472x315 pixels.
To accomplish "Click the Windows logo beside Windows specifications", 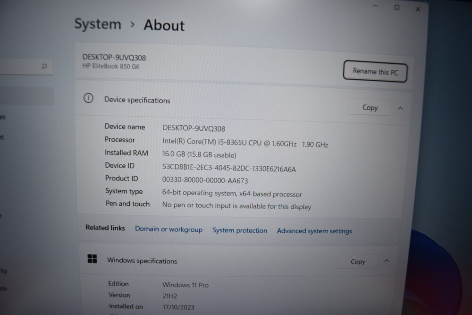I will pyautogui.click(x=92, y=259).
